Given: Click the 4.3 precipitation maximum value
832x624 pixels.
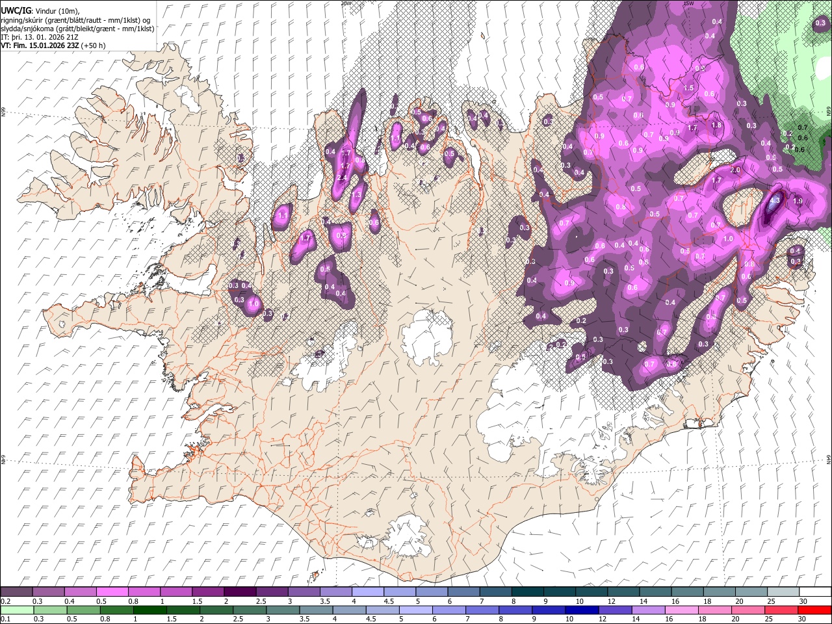Looking at the screenshot, I should [x=774, y=201].
